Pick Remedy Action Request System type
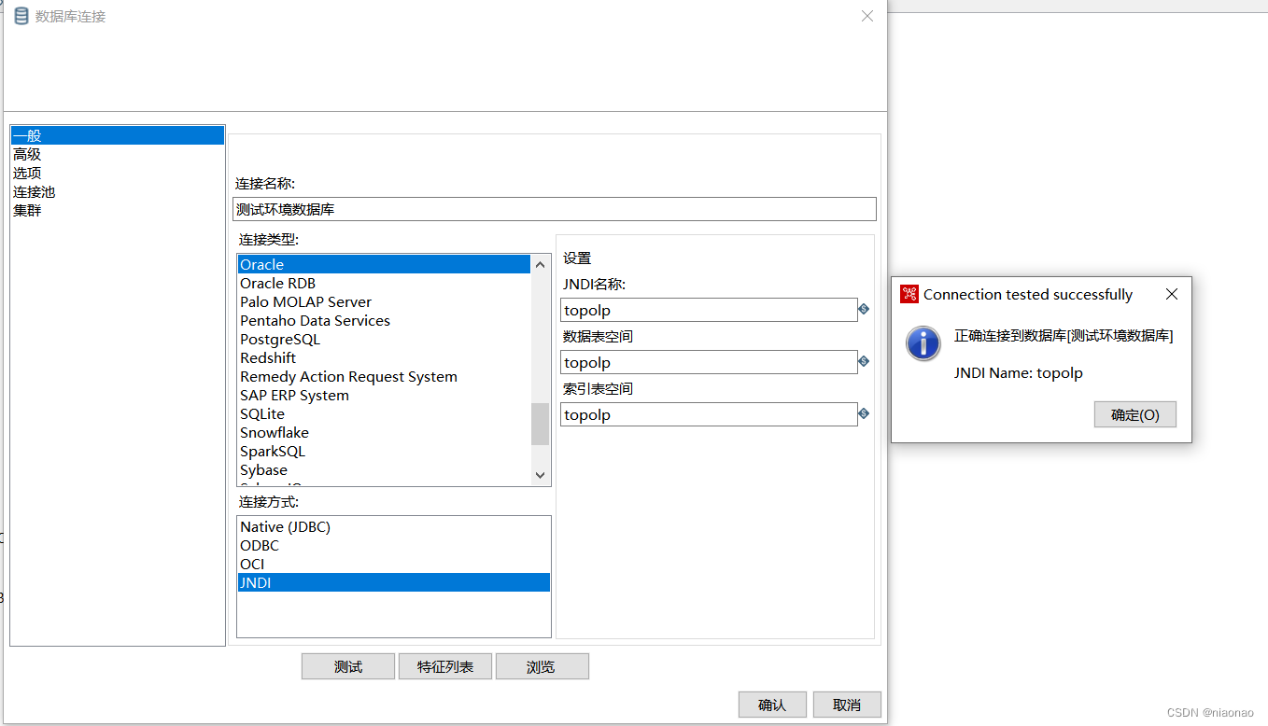The image size is (1268, 726). tap(384, 376)
